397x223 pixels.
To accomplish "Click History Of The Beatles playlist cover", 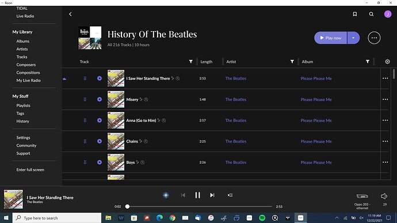I will (x=90, y=38).
